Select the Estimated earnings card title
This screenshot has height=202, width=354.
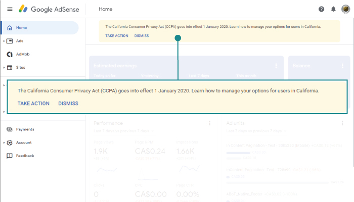pos(115,66)
